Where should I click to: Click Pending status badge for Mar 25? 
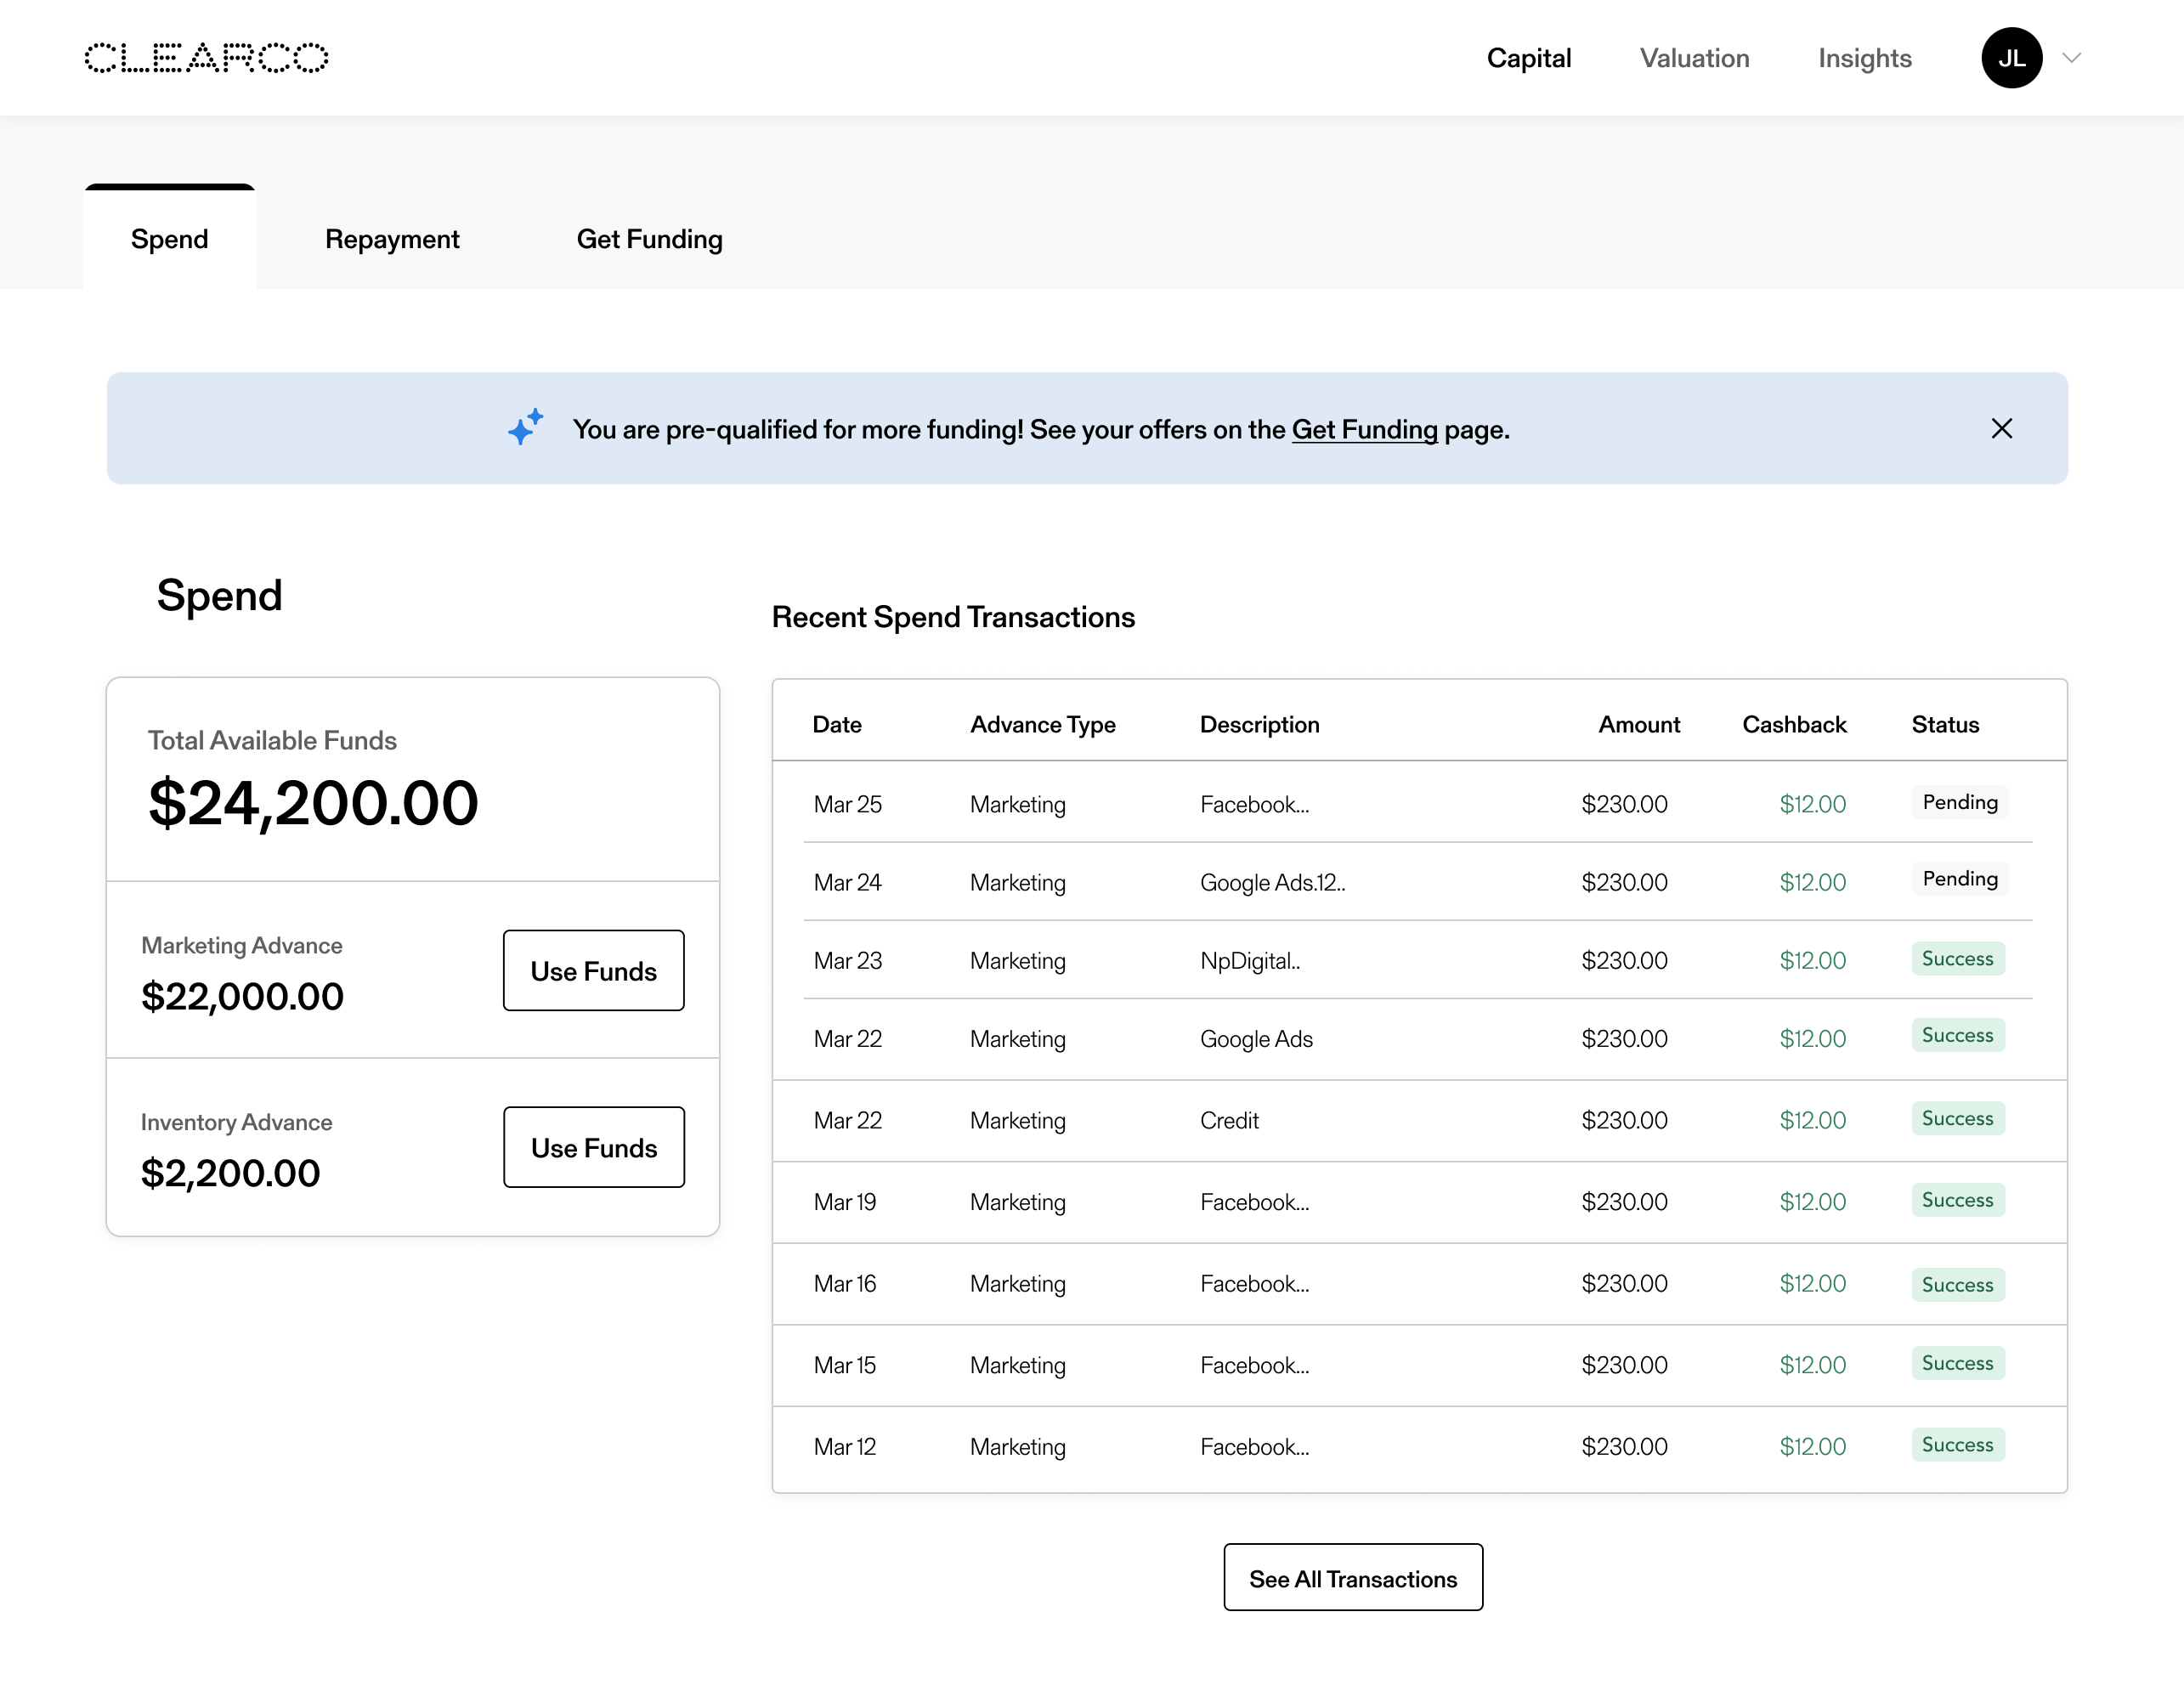tap(1959, 802)
